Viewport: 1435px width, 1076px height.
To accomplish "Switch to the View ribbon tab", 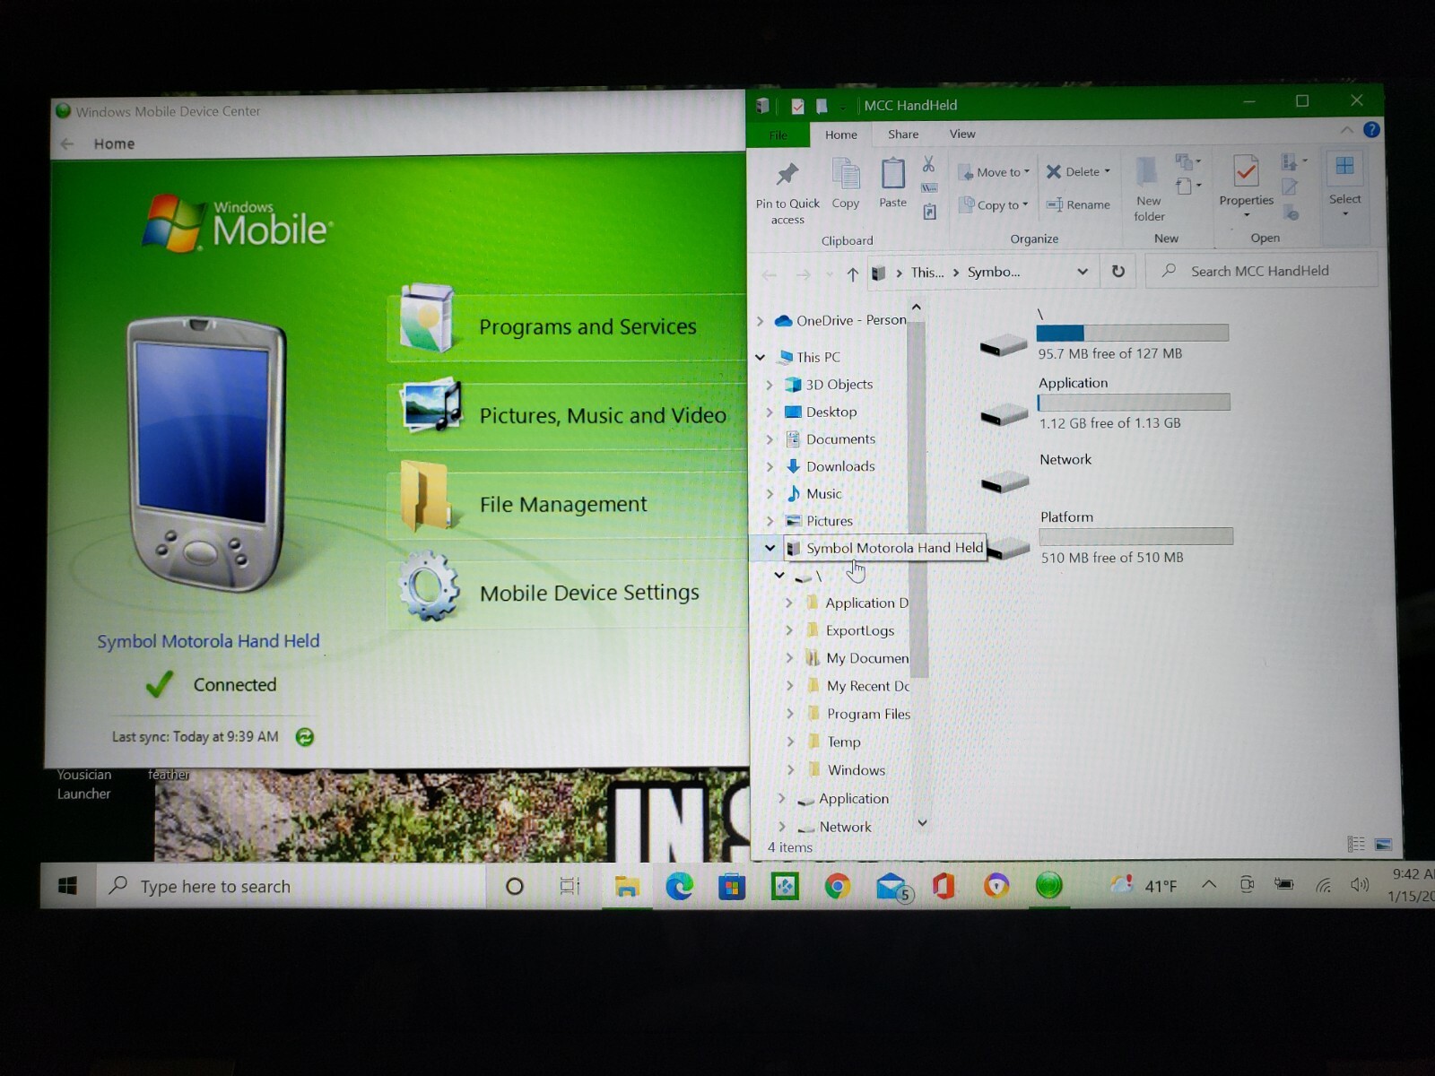I will [x=962, y=134].
